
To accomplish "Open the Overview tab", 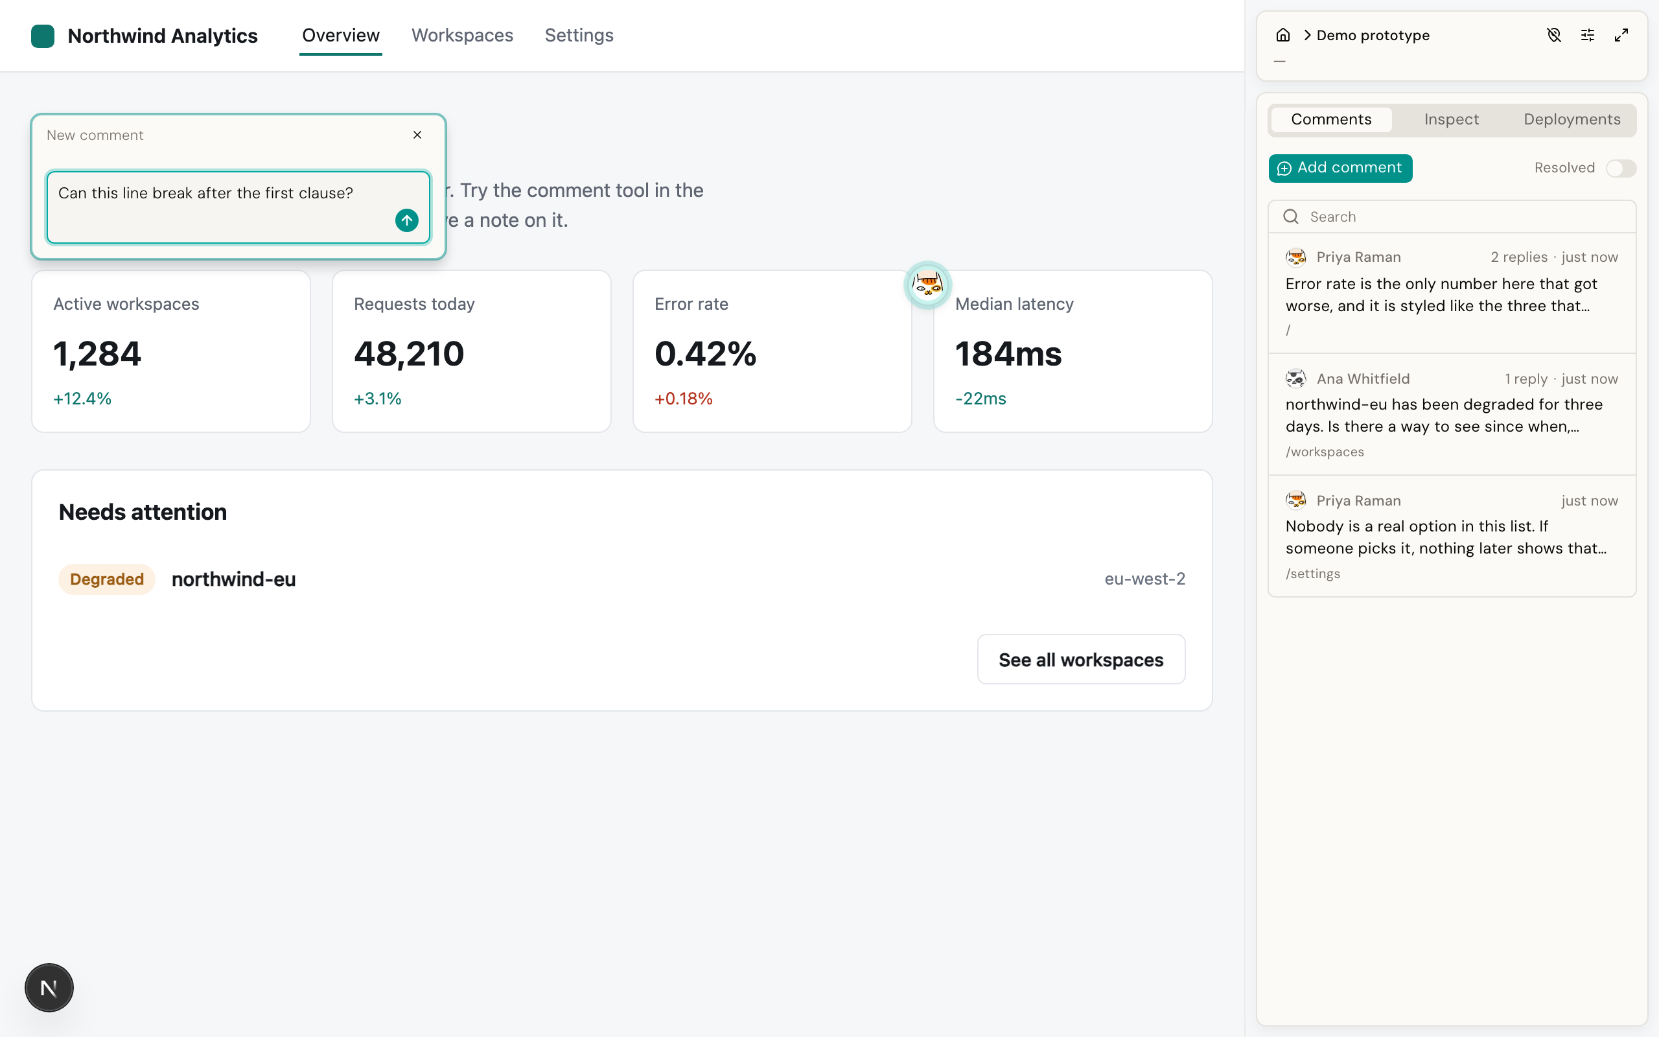I will pos(341,36).
